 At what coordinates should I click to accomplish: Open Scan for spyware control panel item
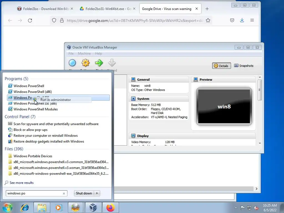point(56,124)
